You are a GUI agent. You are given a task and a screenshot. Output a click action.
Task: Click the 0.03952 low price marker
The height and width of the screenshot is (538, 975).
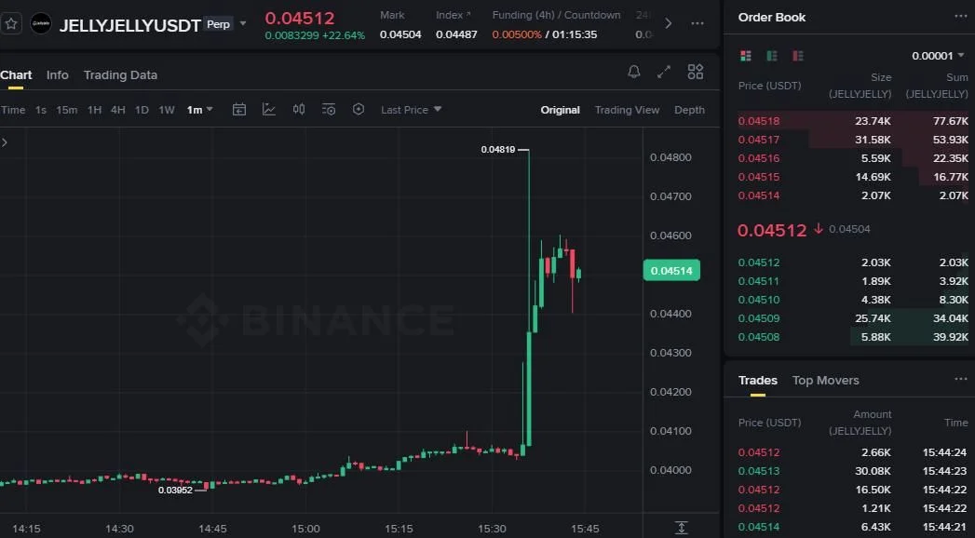pyautogui.click(x=175, y=491)
